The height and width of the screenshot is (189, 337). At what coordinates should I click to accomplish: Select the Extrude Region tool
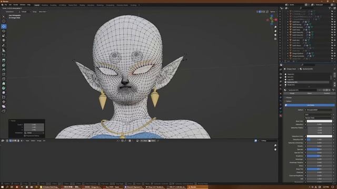(4, 60)
